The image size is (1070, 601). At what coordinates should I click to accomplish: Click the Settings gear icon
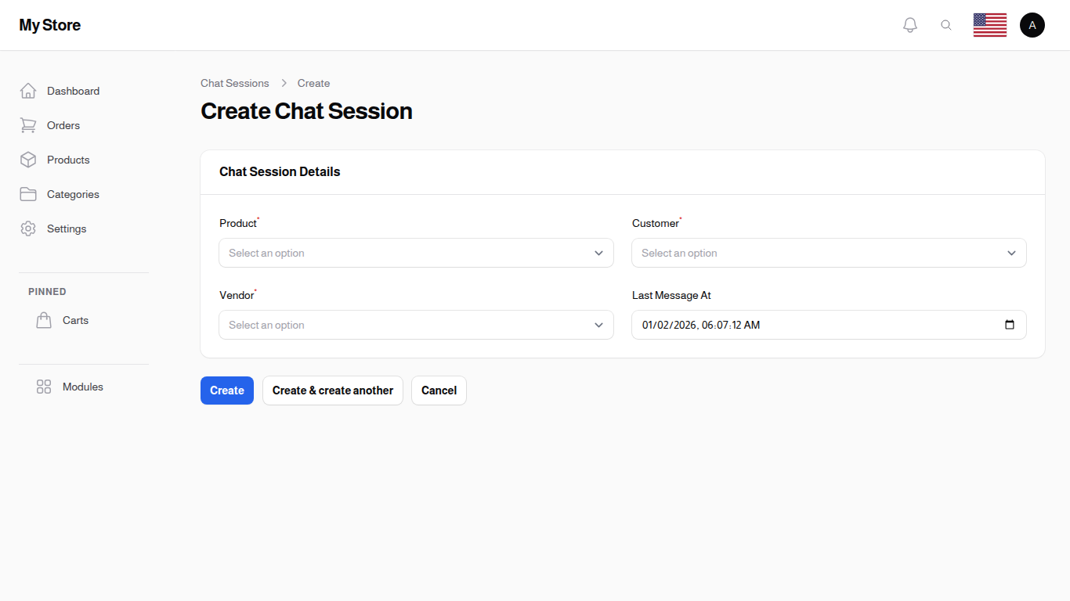tap(28, 229)
